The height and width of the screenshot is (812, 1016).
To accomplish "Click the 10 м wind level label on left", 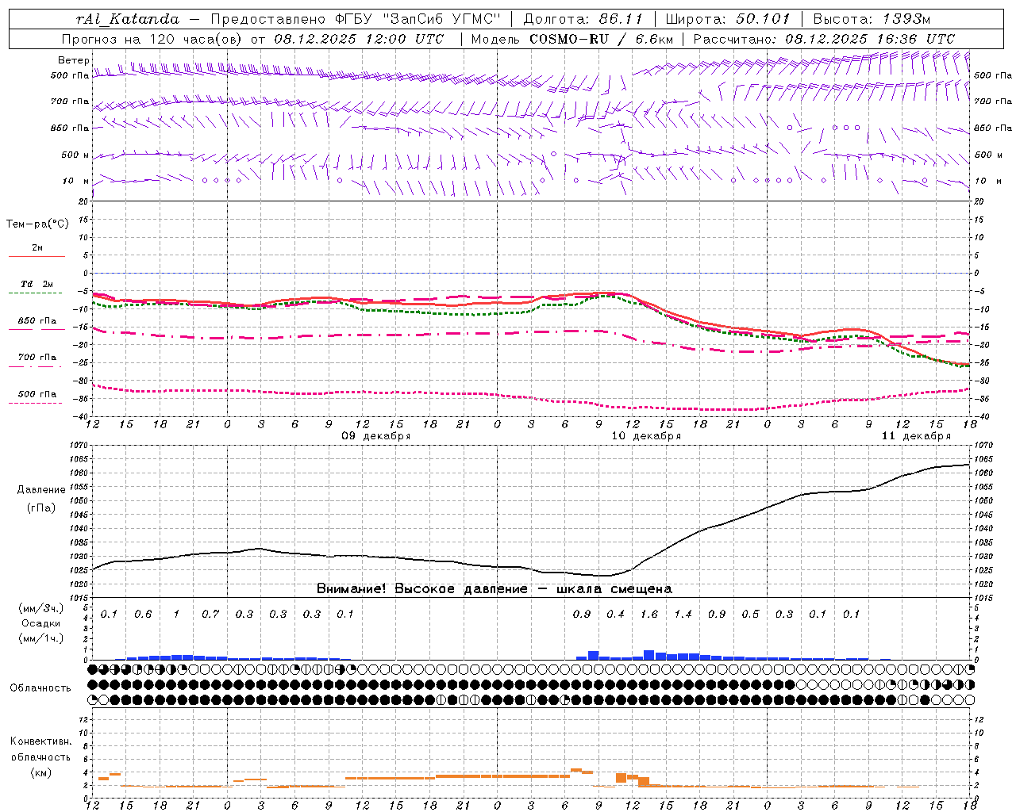I will tap(76, 181).
